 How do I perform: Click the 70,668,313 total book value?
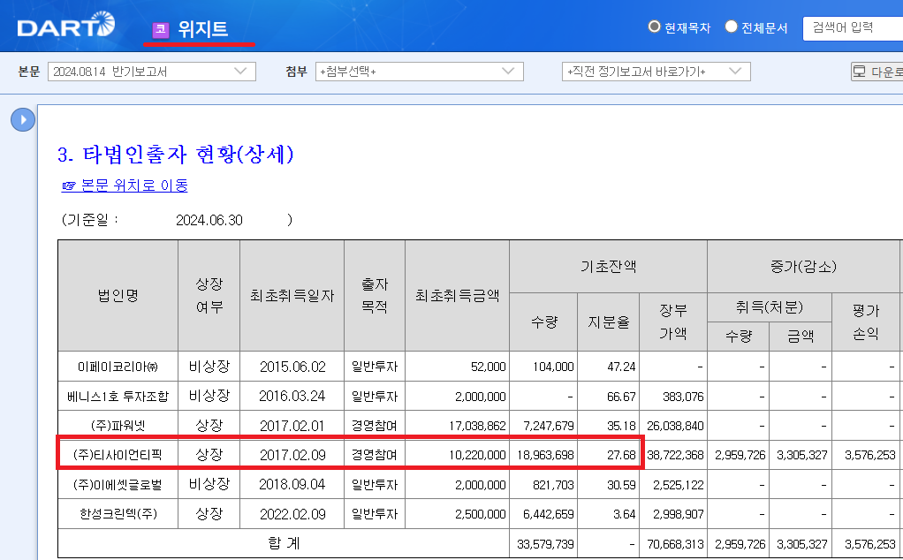pos(675,544)
